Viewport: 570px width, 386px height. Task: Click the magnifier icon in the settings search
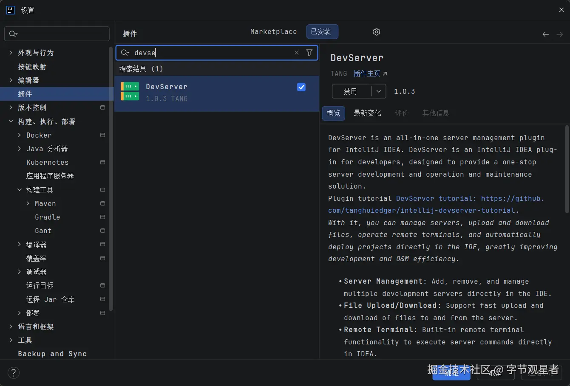coord(13,34)
